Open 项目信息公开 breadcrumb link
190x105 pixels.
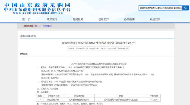tap(47, 26)
